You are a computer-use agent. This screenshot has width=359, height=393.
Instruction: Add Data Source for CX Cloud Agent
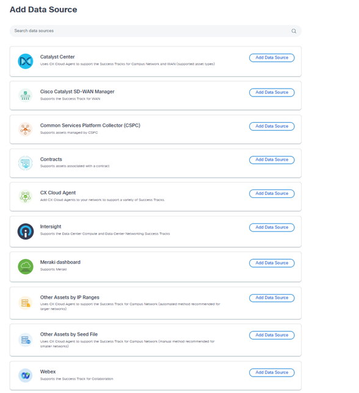pyautogui.click(x=272, y=194)
